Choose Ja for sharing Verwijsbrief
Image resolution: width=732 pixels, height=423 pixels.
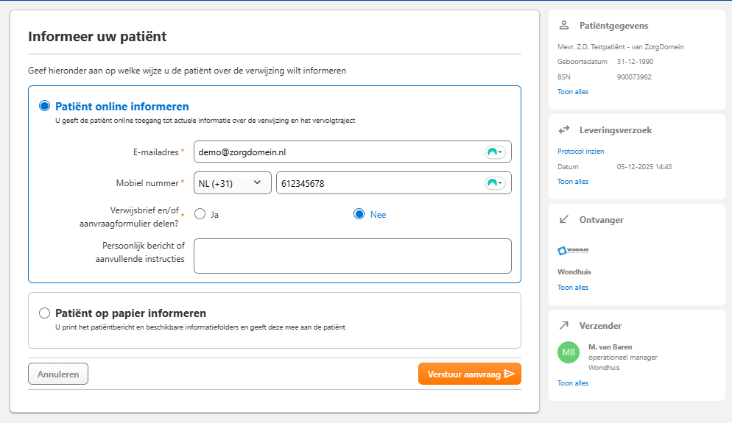click(200, 215)
